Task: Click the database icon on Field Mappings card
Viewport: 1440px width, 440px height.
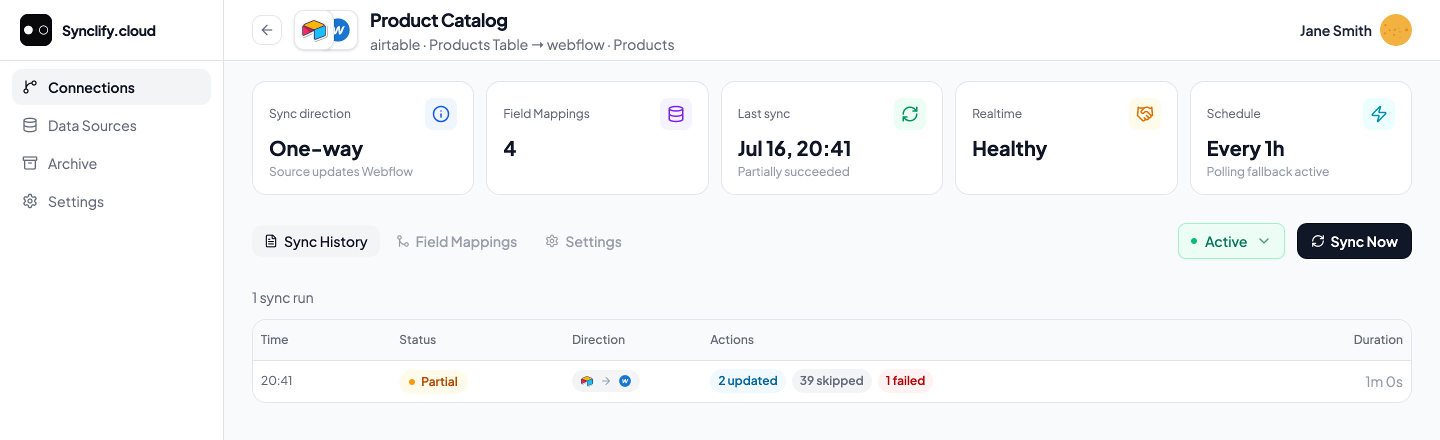Action: (x=675, y=114)
